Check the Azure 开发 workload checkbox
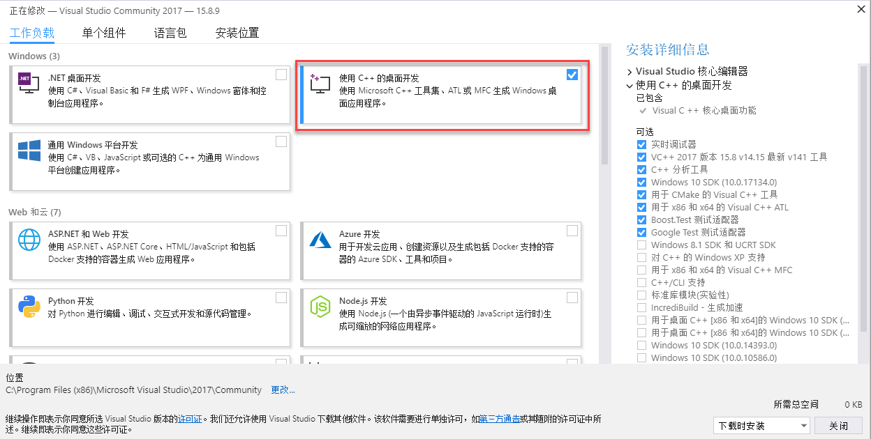 click(572, 231)
